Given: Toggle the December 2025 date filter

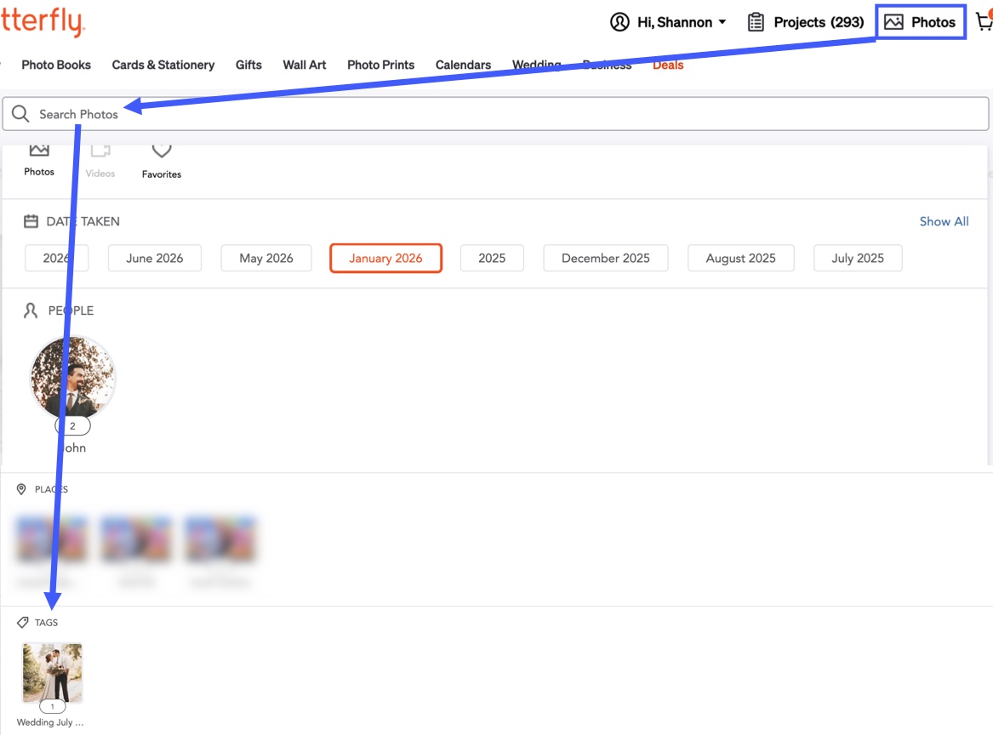Looking at the screenshot, I should pos(606,259).
